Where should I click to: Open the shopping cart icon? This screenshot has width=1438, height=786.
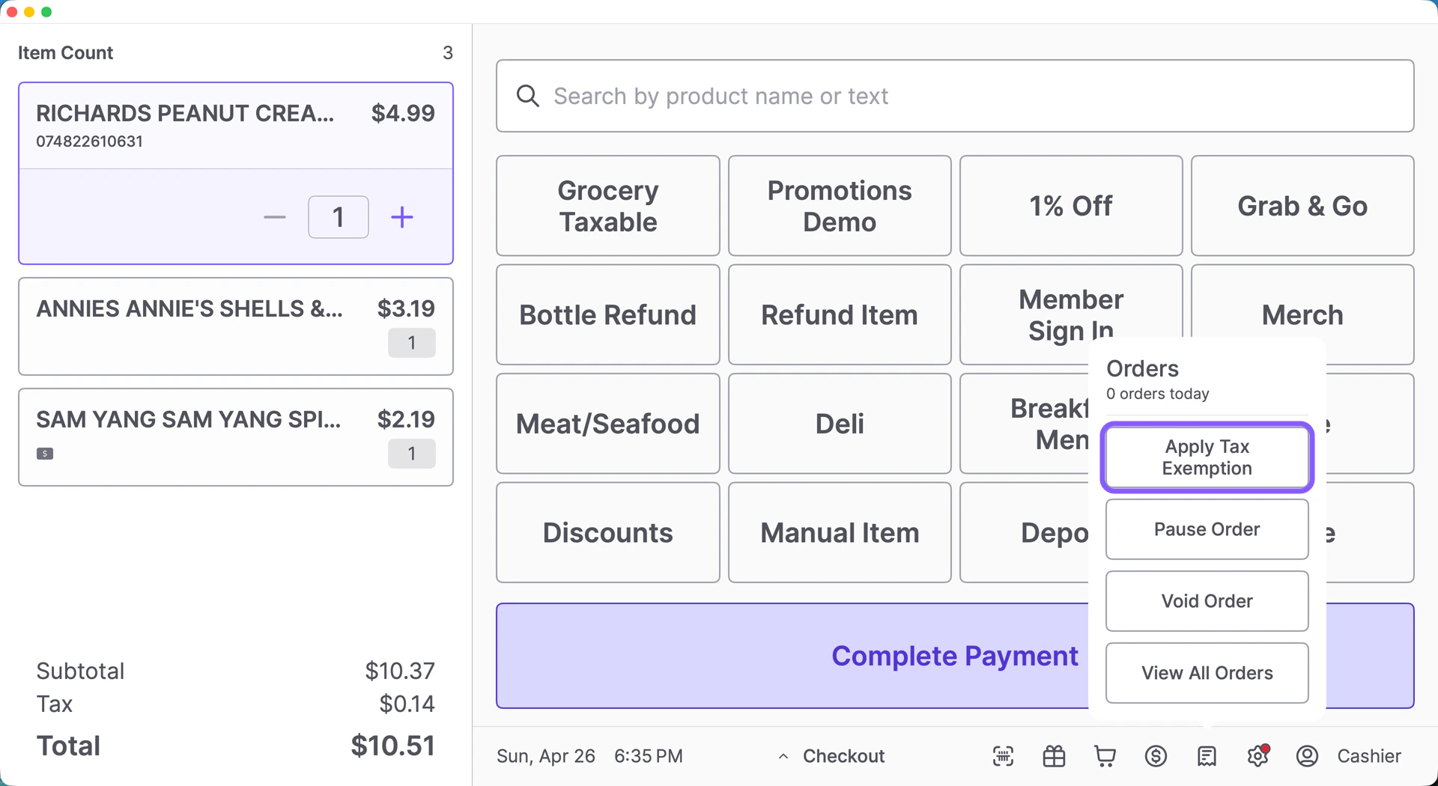click(x=1105, y=756)
